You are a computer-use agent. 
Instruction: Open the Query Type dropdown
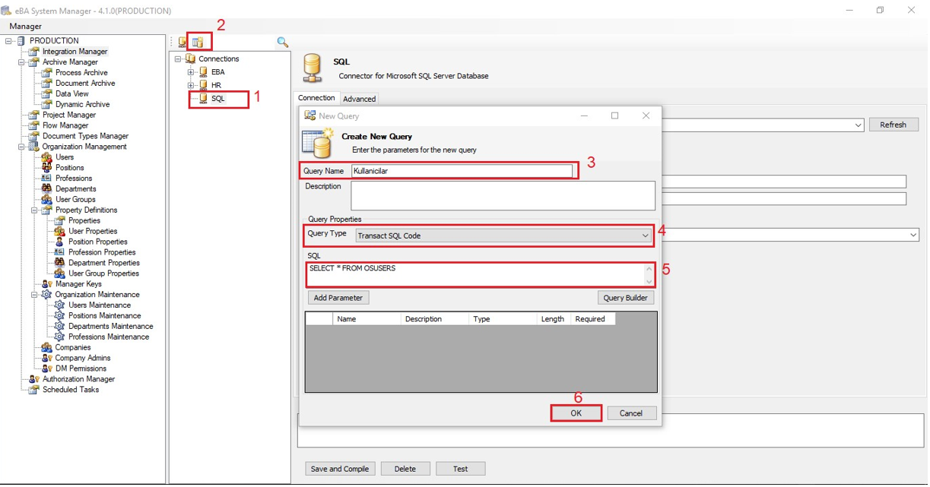pos(645,236)
